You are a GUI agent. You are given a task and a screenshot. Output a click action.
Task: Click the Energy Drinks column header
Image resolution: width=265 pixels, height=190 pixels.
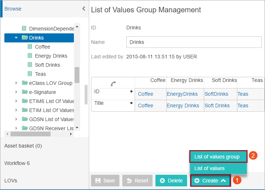[187, 80]
